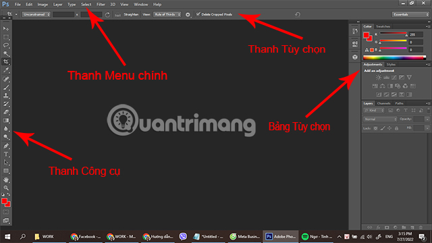432x243 pixels.
Task: Add a Brightness/Contrast adjustment
Action: [x=379, y=78]
